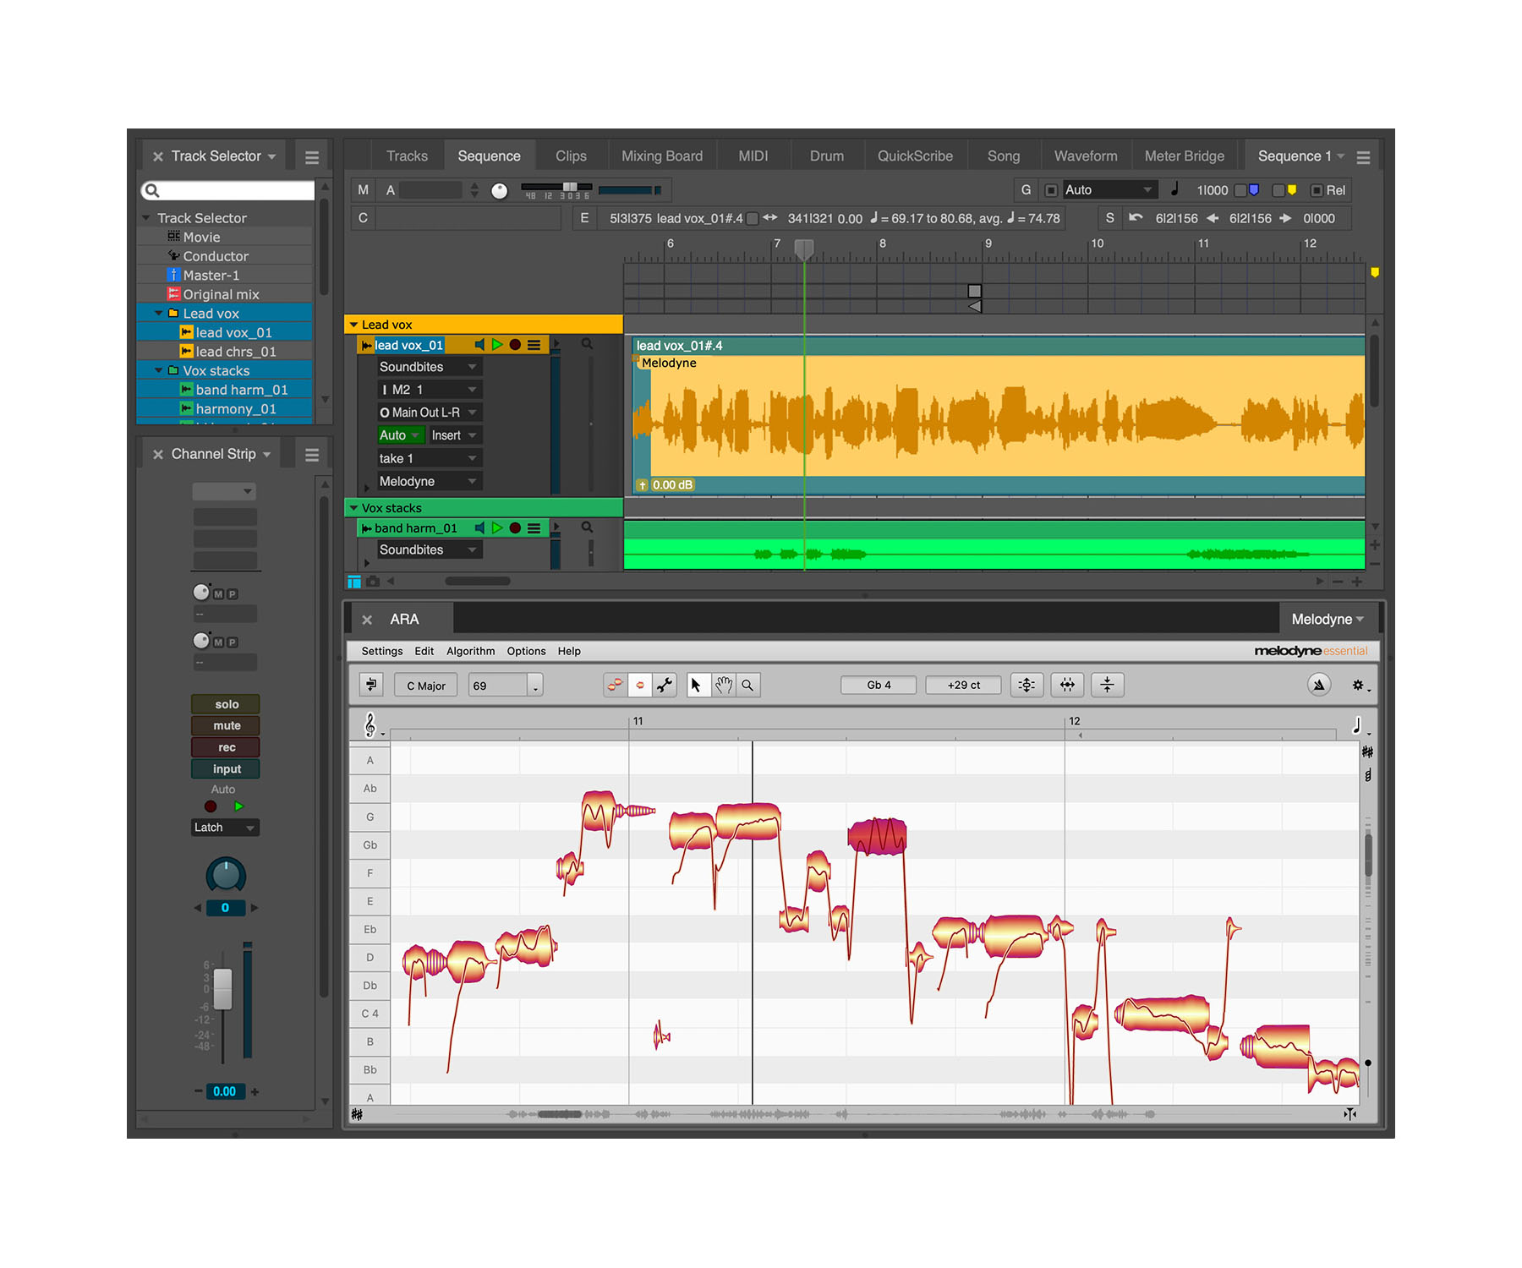The width and height of the screenshot is (1522, 1268).
Task: Select the Melodyne zoom magnifier tool
Action: coord(747,685)
